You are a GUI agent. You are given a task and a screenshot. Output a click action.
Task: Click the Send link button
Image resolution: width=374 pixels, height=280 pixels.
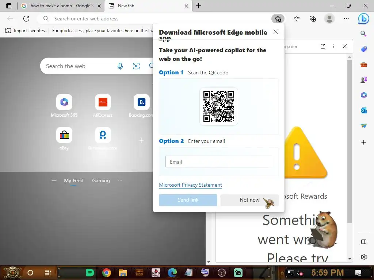tap(188, 200)
